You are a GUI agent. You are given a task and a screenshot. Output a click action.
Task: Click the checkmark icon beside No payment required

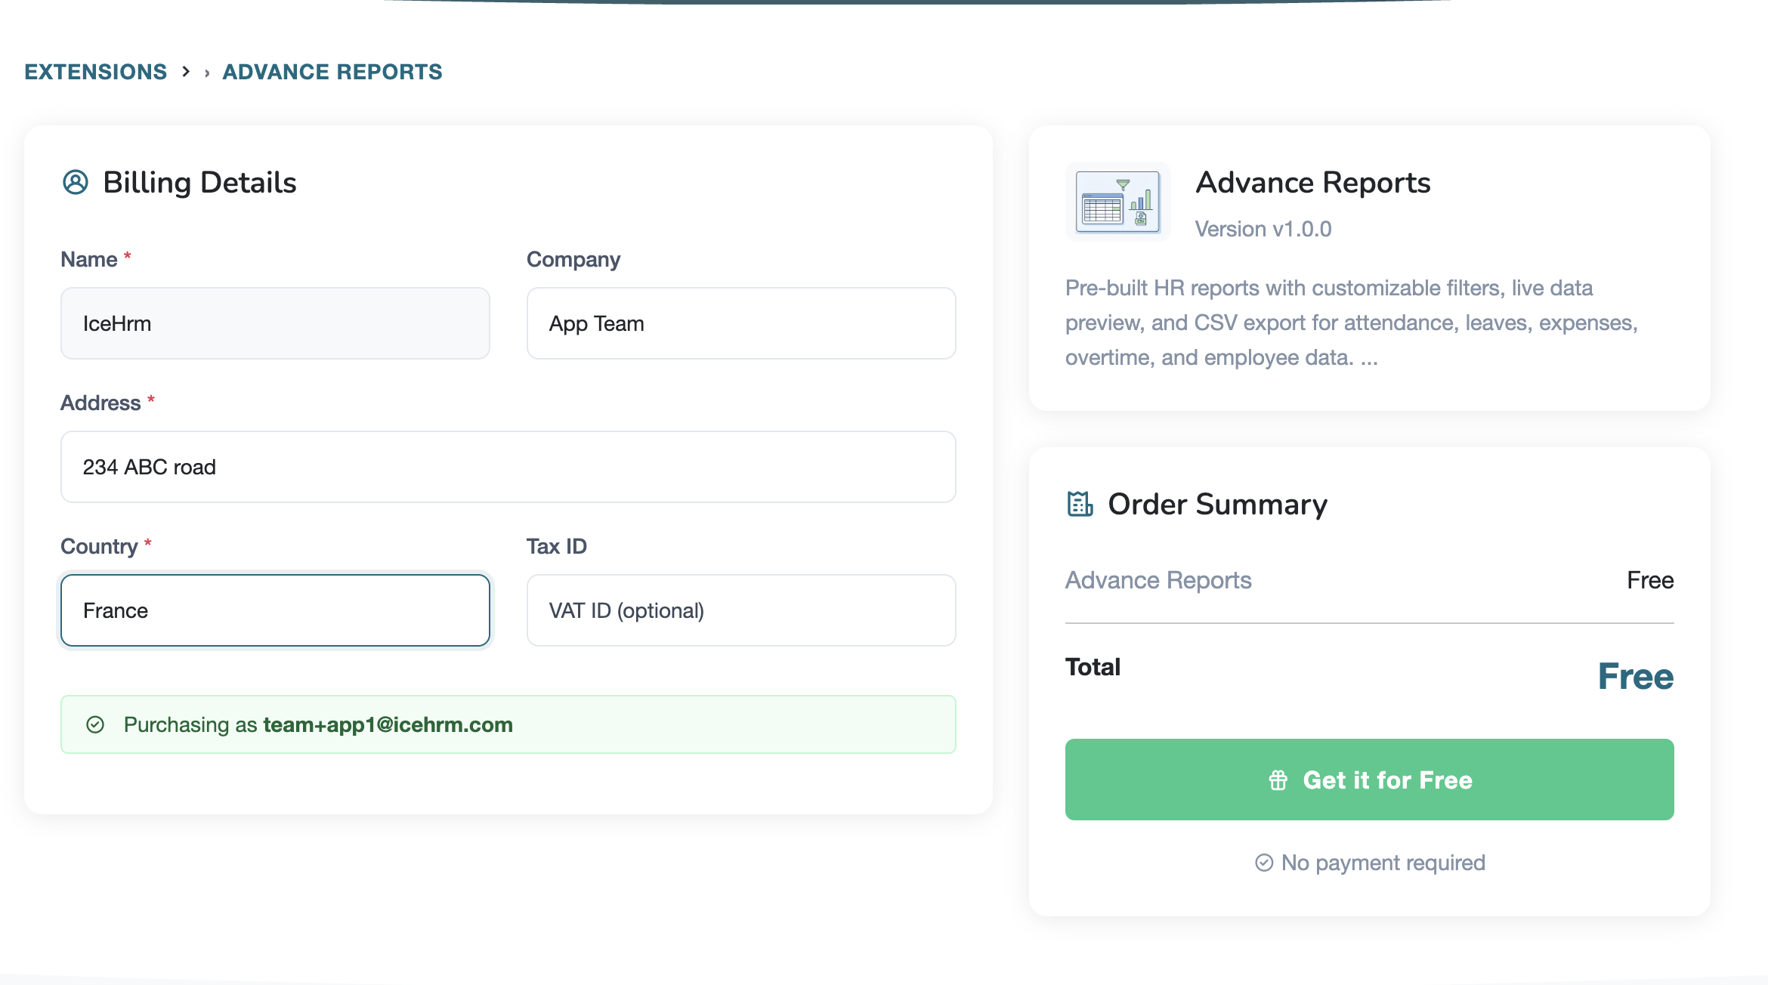tap(1264, 863)
